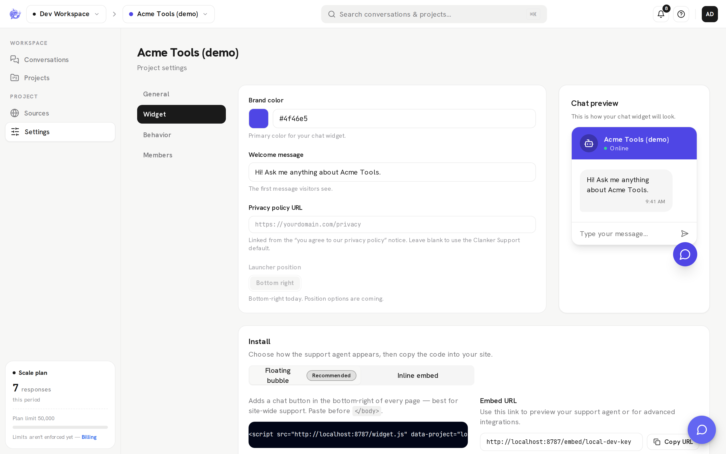Click the Scale plan label

33,373
